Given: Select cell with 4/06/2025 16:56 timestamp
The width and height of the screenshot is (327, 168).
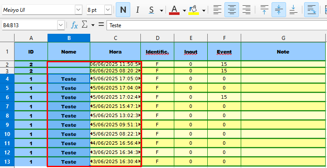Looking at the screenshot, I should pyautogui.click(x=115, y=143).
